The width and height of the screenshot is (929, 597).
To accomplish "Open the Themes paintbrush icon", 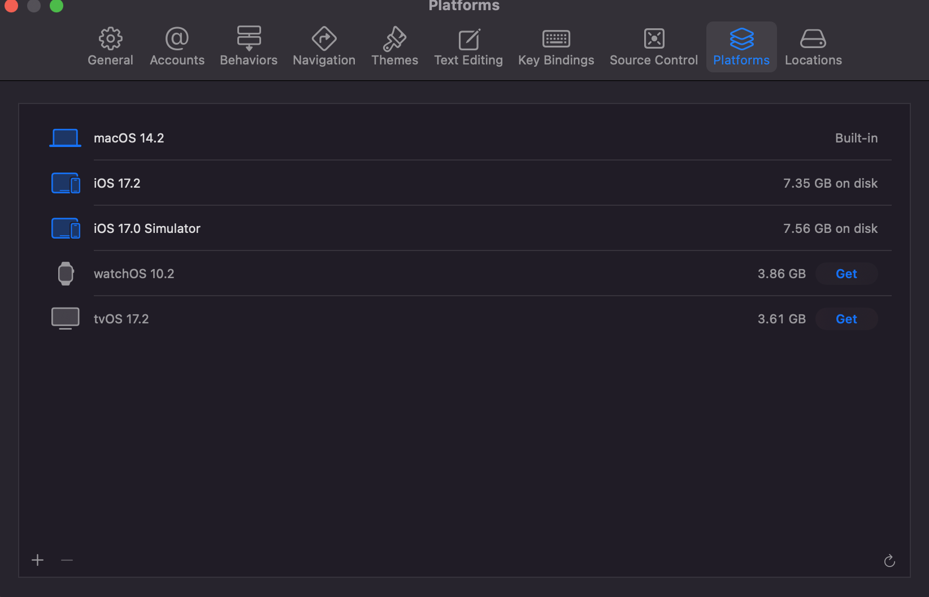I will pyautogui.click(x=394, y=38).
